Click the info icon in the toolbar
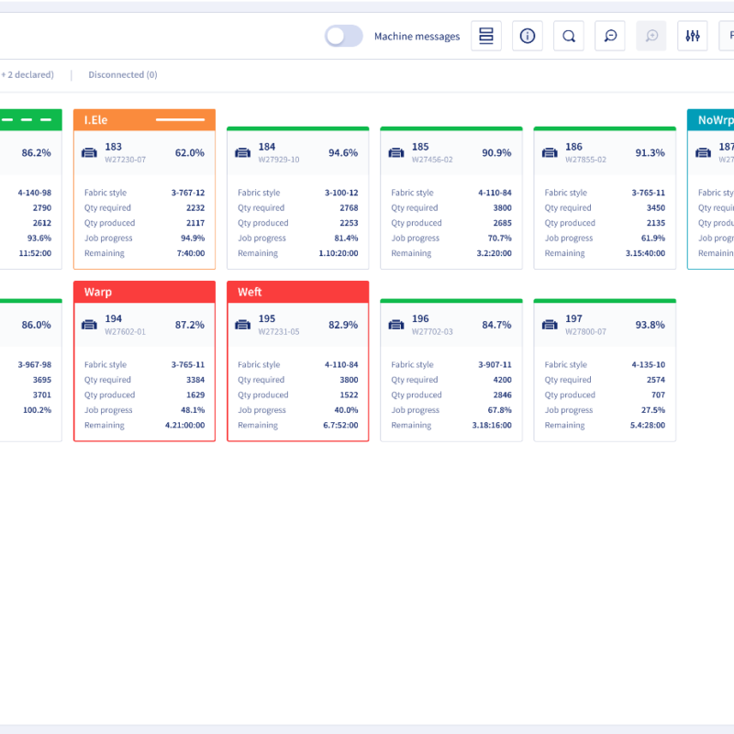This screenshot has width=734, height=734. [528, 36]
